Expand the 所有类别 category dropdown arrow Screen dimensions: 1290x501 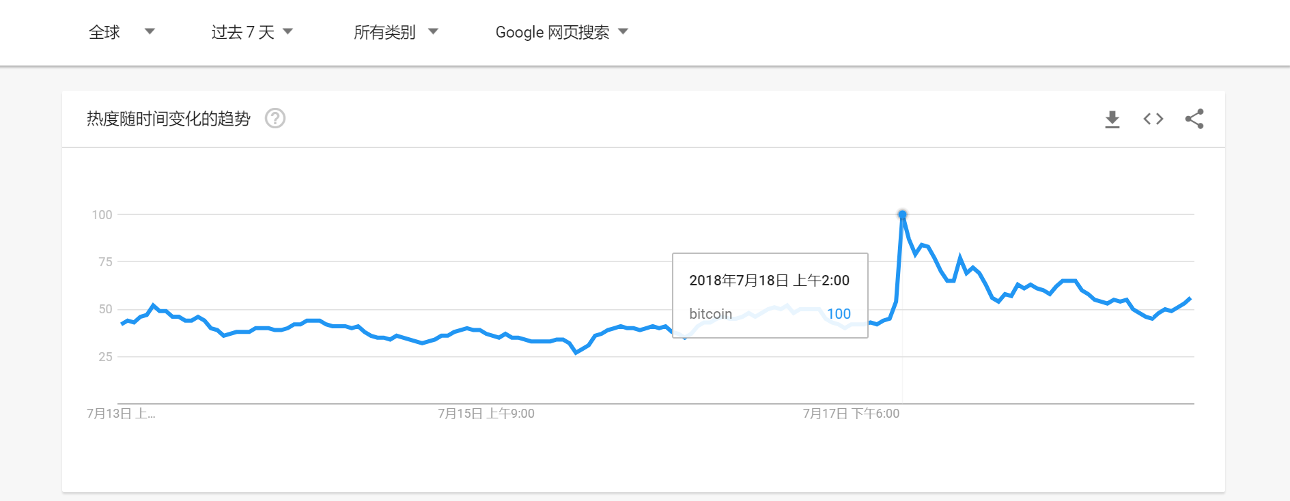tap(433, 31)
